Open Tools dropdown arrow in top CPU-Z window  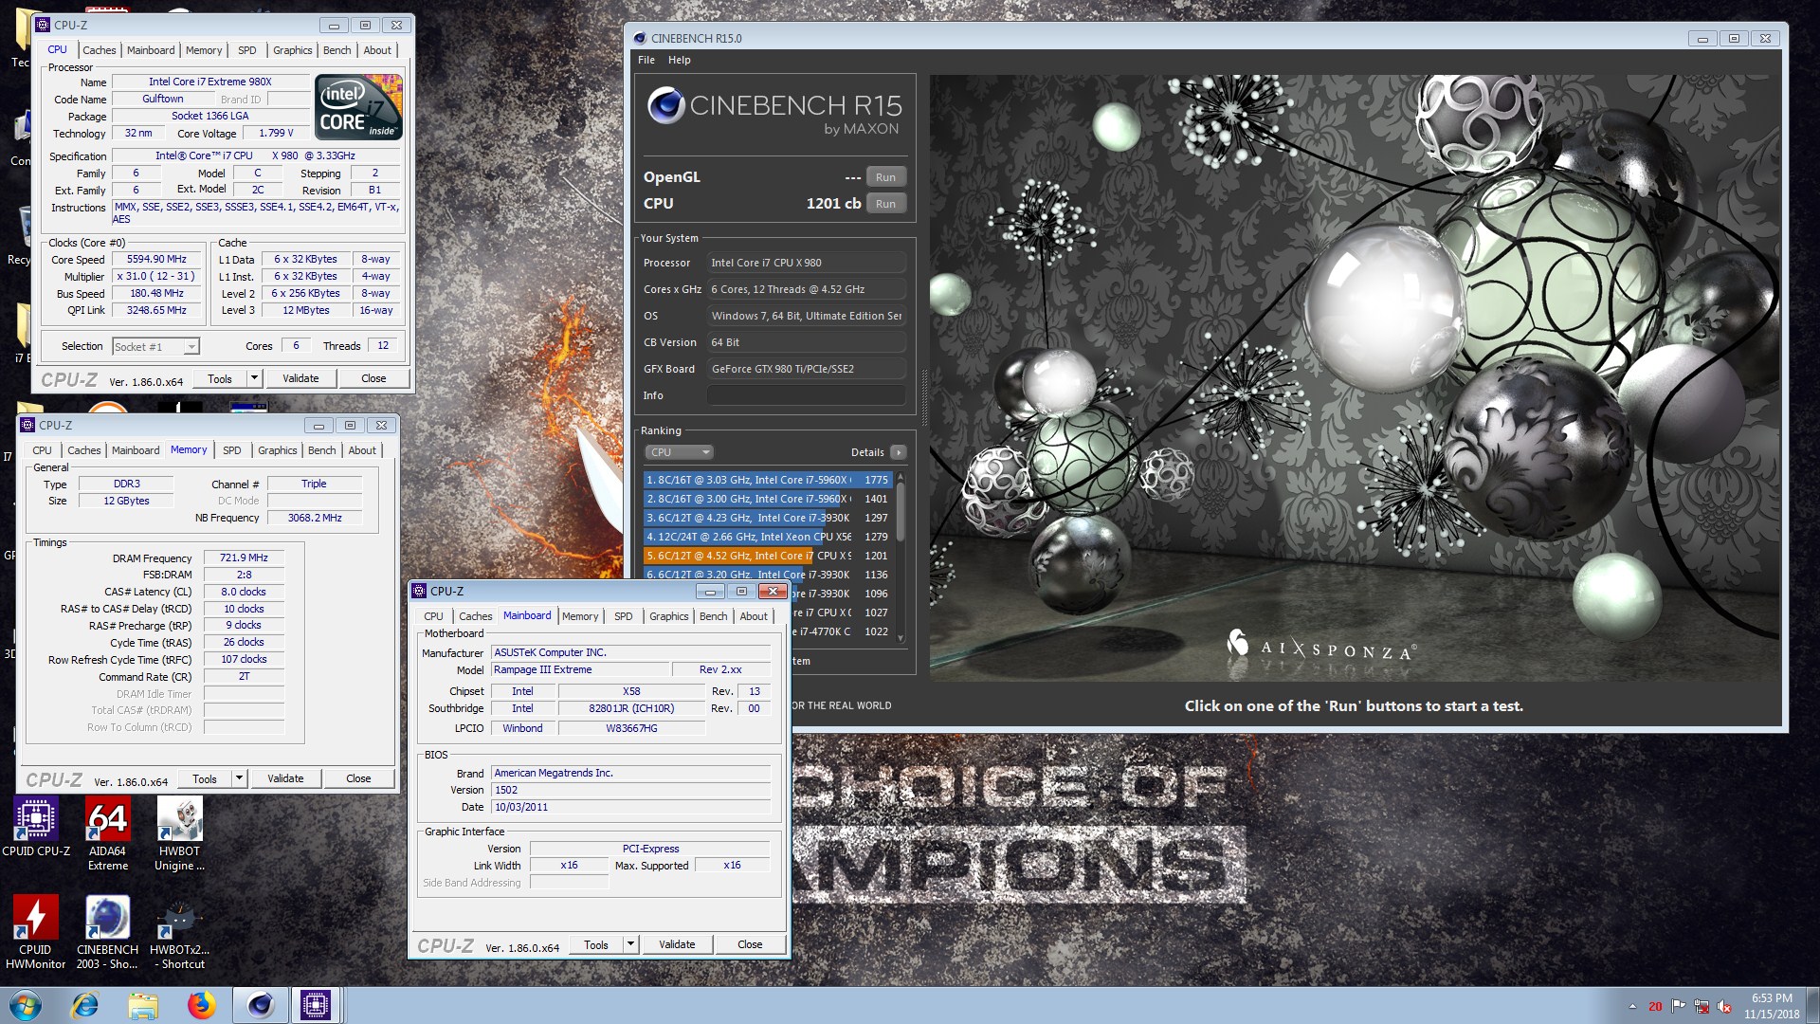pos(254,378)
